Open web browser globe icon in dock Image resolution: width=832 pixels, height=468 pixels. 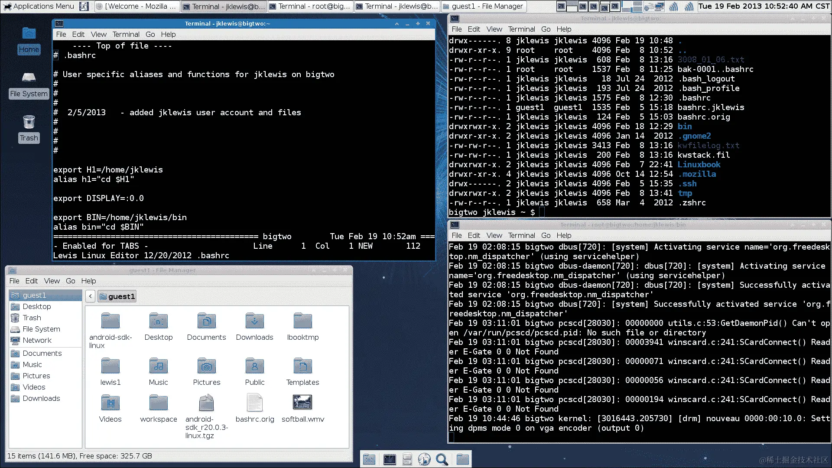tap(424, 459)
